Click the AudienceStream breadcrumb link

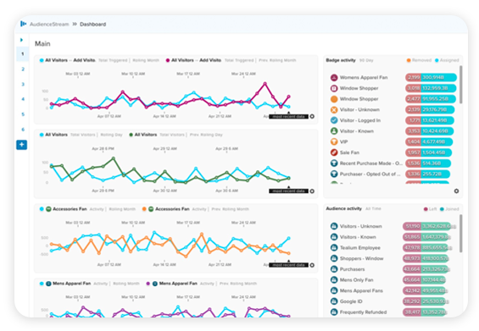(49, 24)
